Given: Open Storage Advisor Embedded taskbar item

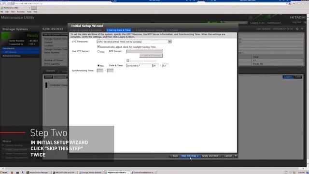Looking at the screenshot, I should [91, 173].
